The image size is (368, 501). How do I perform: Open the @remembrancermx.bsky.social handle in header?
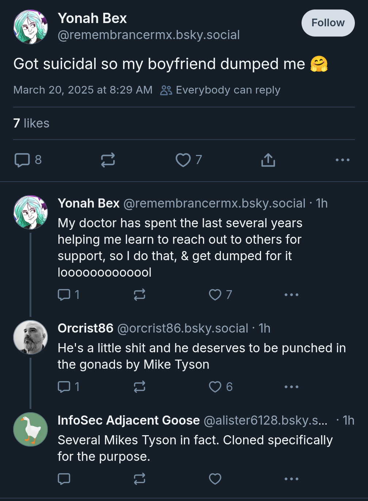coord(149,35)
